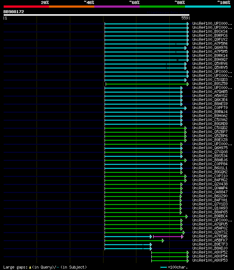This screenshot has width=234, height=270.
Task: Click the UniRef100_B8AES9 label
Action: (x=210, y=104)
